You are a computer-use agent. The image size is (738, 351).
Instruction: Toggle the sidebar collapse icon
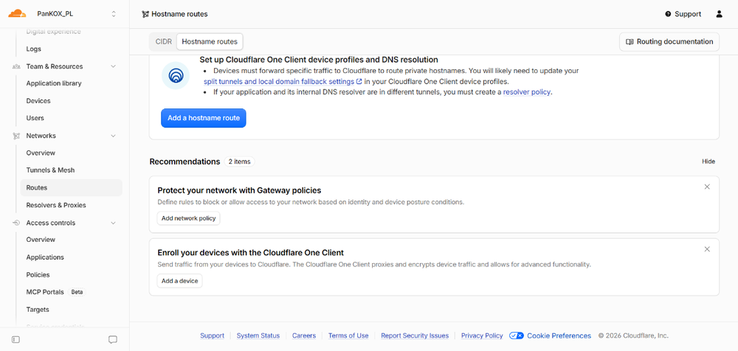coord(15,339)
